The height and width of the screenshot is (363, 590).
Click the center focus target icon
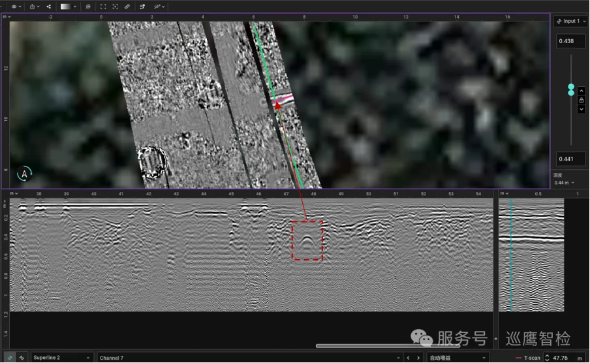click(116, 7)
